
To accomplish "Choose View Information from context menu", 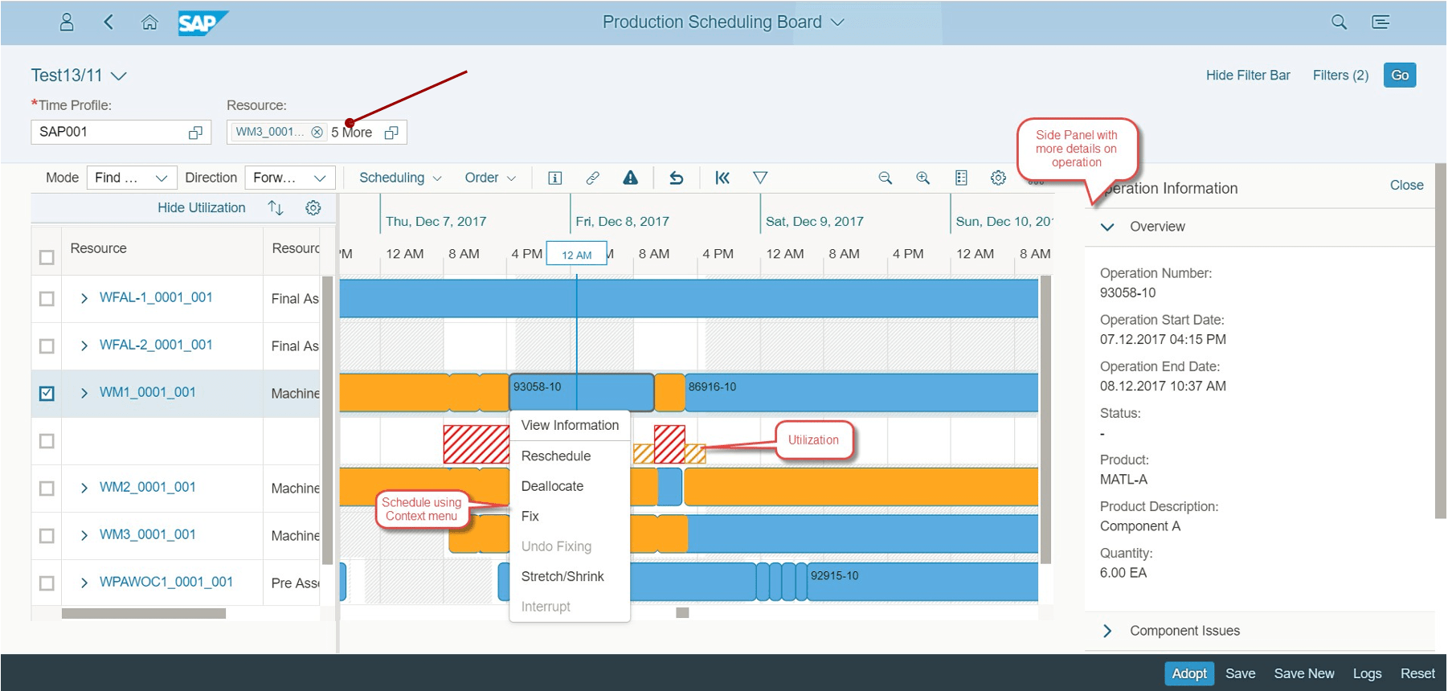I will 570,425.
